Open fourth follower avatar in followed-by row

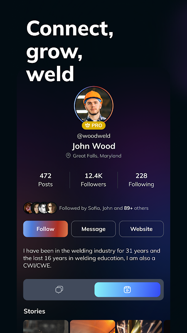point(52,208)
